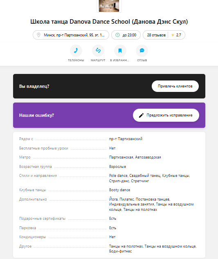The width and height of the screenshot is (218, 259).
Task: Add to favorites via the bookmark icon
Action: click(120, 51)
